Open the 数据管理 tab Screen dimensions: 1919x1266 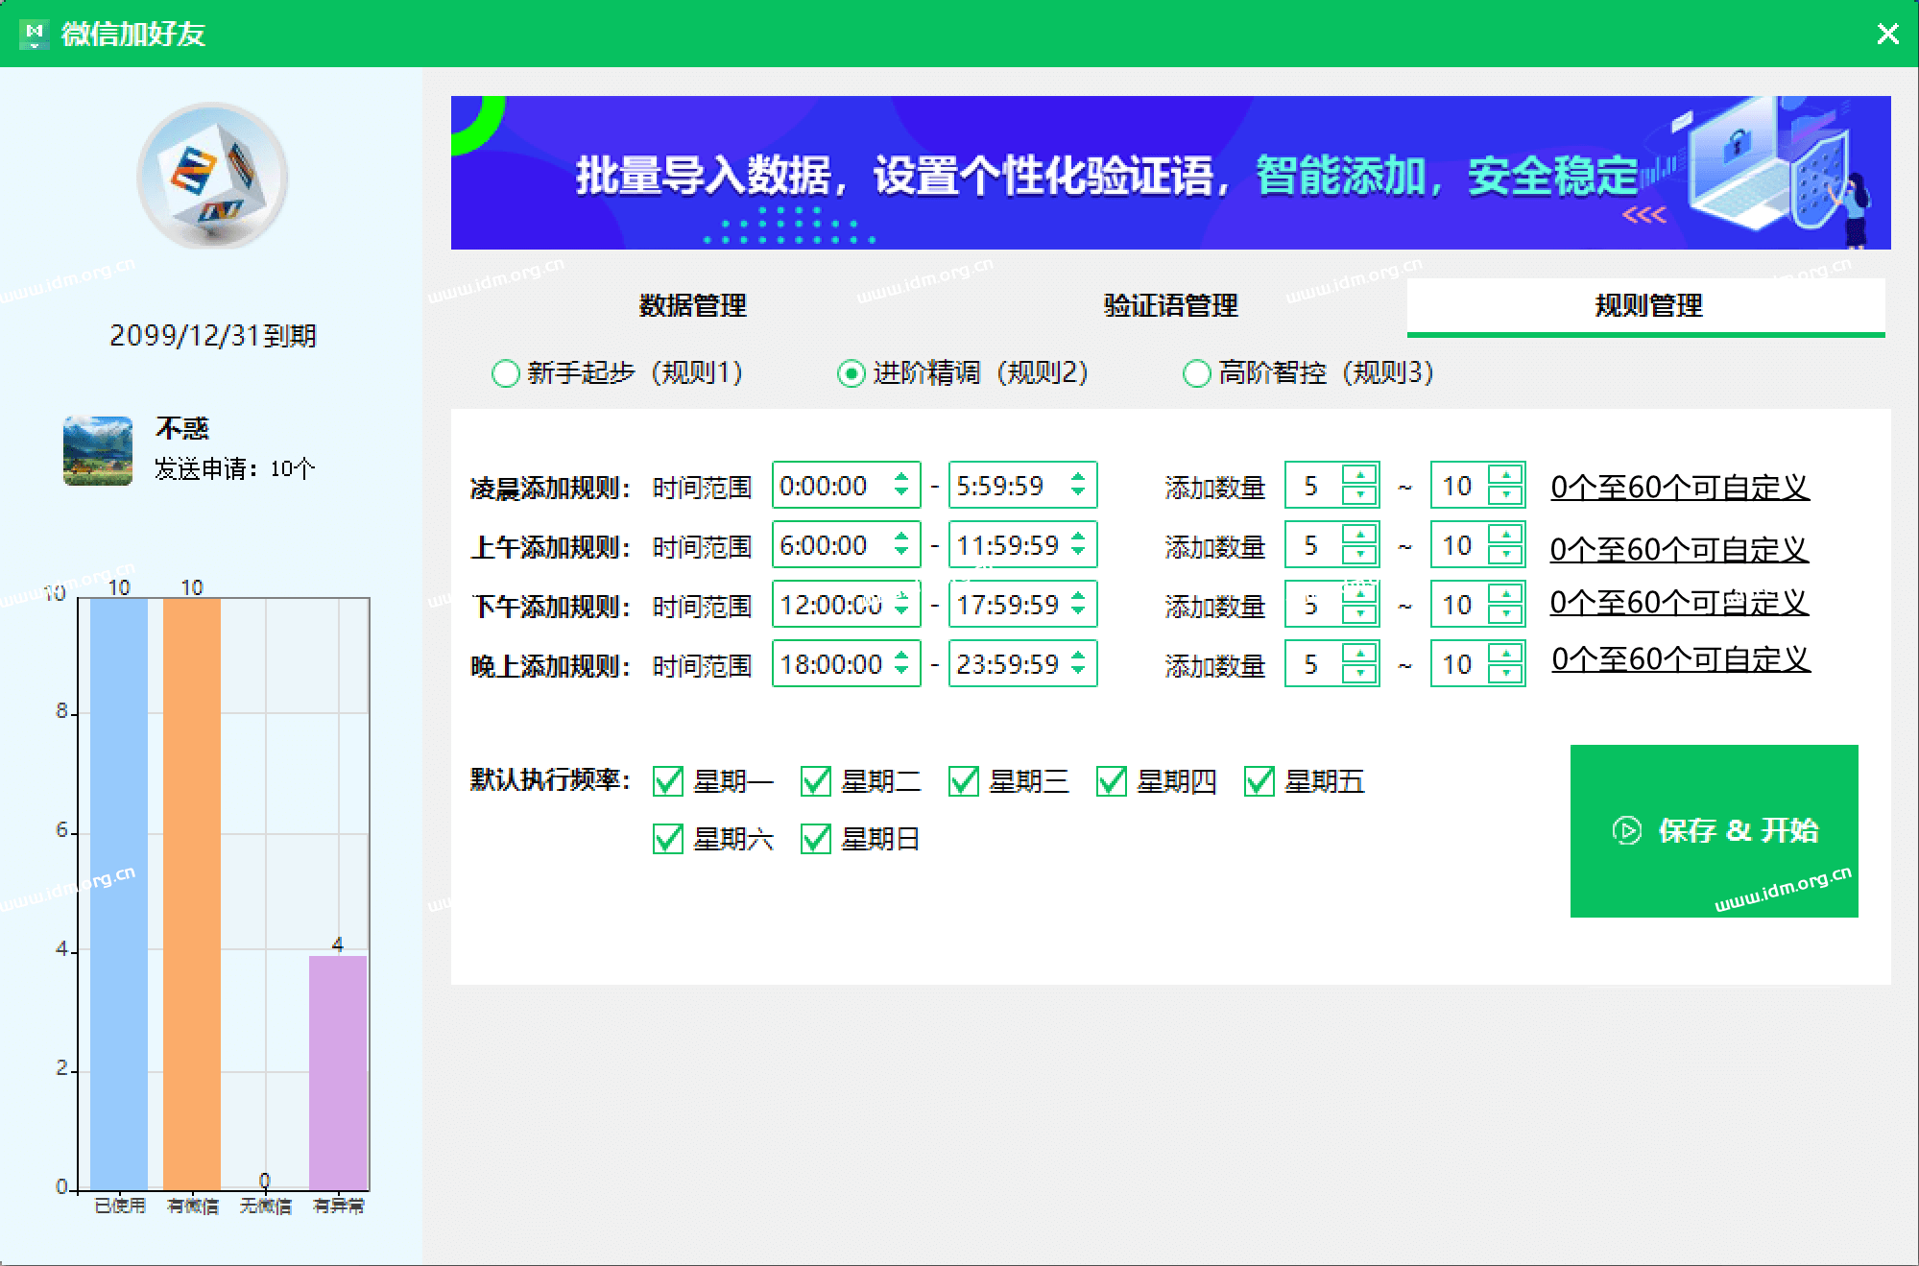coord(692,306)
